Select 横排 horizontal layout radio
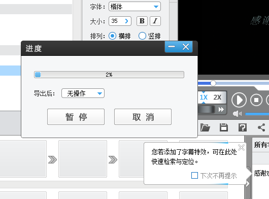269x199 pixels. [112, 36]
